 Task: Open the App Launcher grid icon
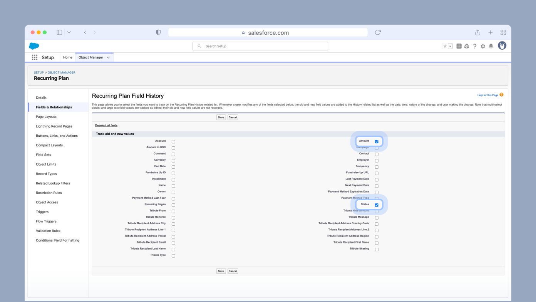point(34,57)
